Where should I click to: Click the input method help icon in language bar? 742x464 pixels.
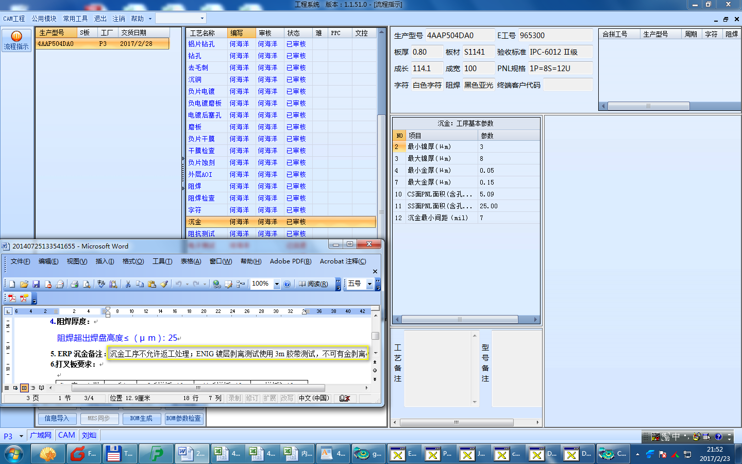pyautogui.click(x=718, y=437)
